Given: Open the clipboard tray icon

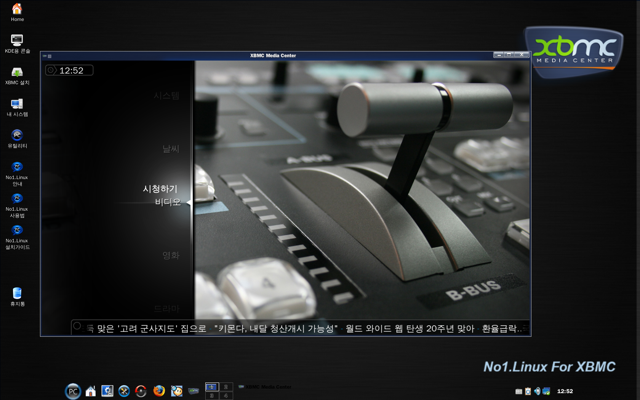Looking at the screenshot, I should 528,391.
